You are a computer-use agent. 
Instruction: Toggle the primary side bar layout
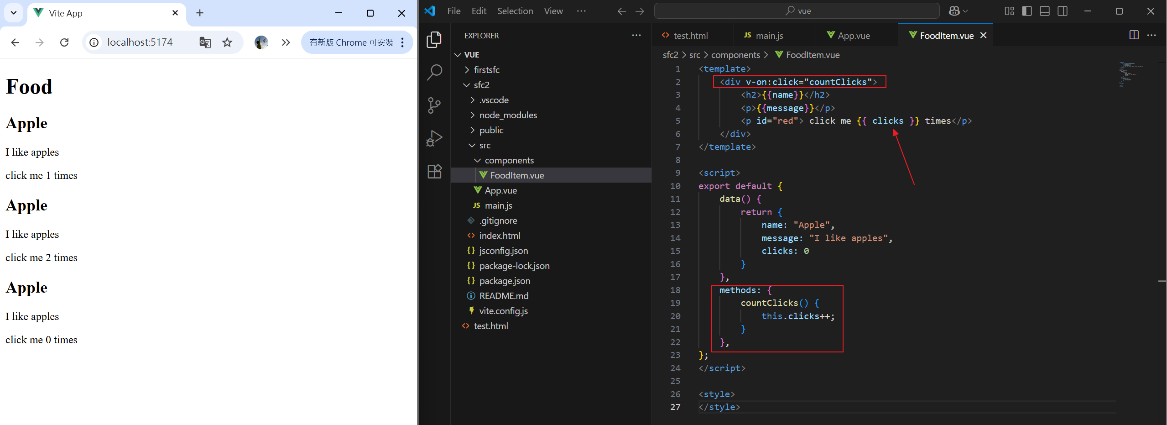(x=1027, y=11)
